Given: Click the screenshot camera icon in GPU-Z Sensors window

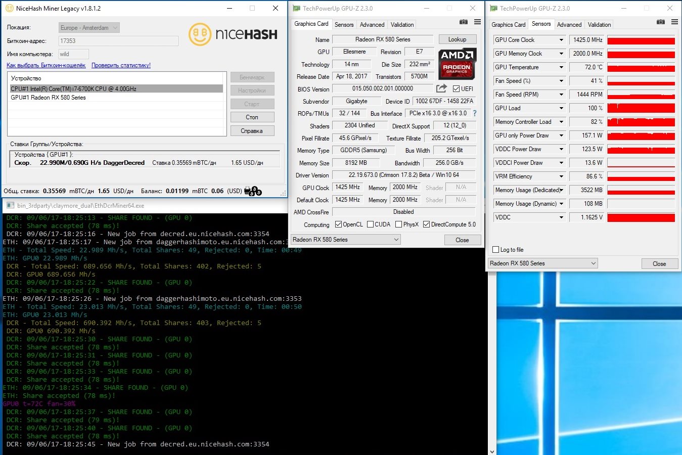Looking at the screenshot, I should (x=660, y=22).
